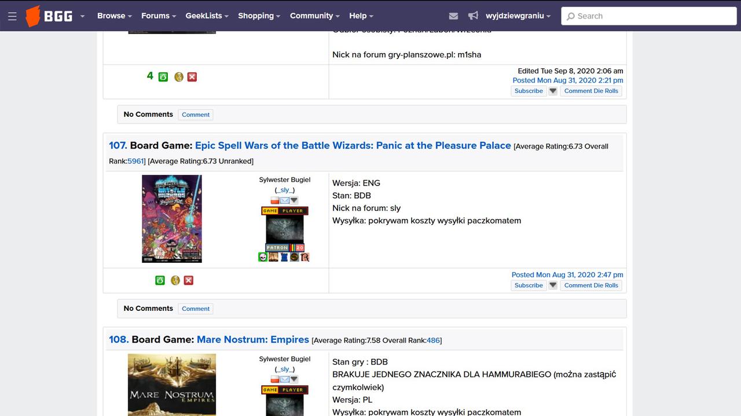Open _sly_ profile in entry 107

point(285,190)
